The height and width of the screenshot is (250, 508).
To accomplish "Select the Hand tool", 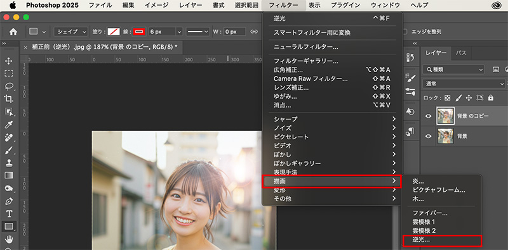I will tap(9, 239).
